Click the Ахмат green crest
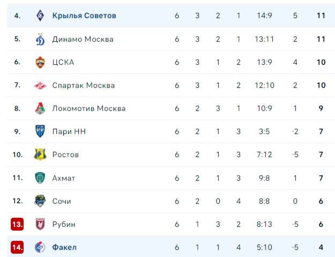The image size is (335, 257). pos(40,178)
